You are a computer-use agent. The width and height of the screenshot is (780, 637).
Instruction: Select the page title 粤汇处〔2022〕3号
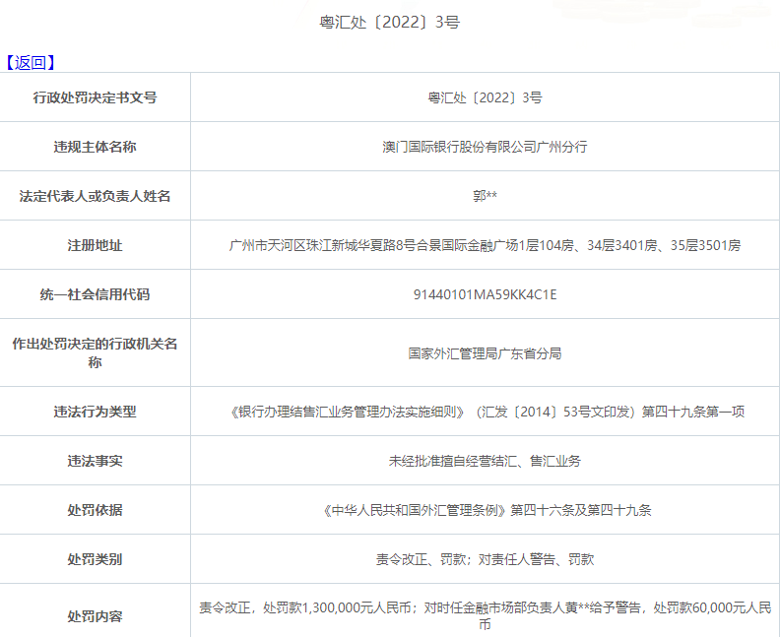pos(389,22)
